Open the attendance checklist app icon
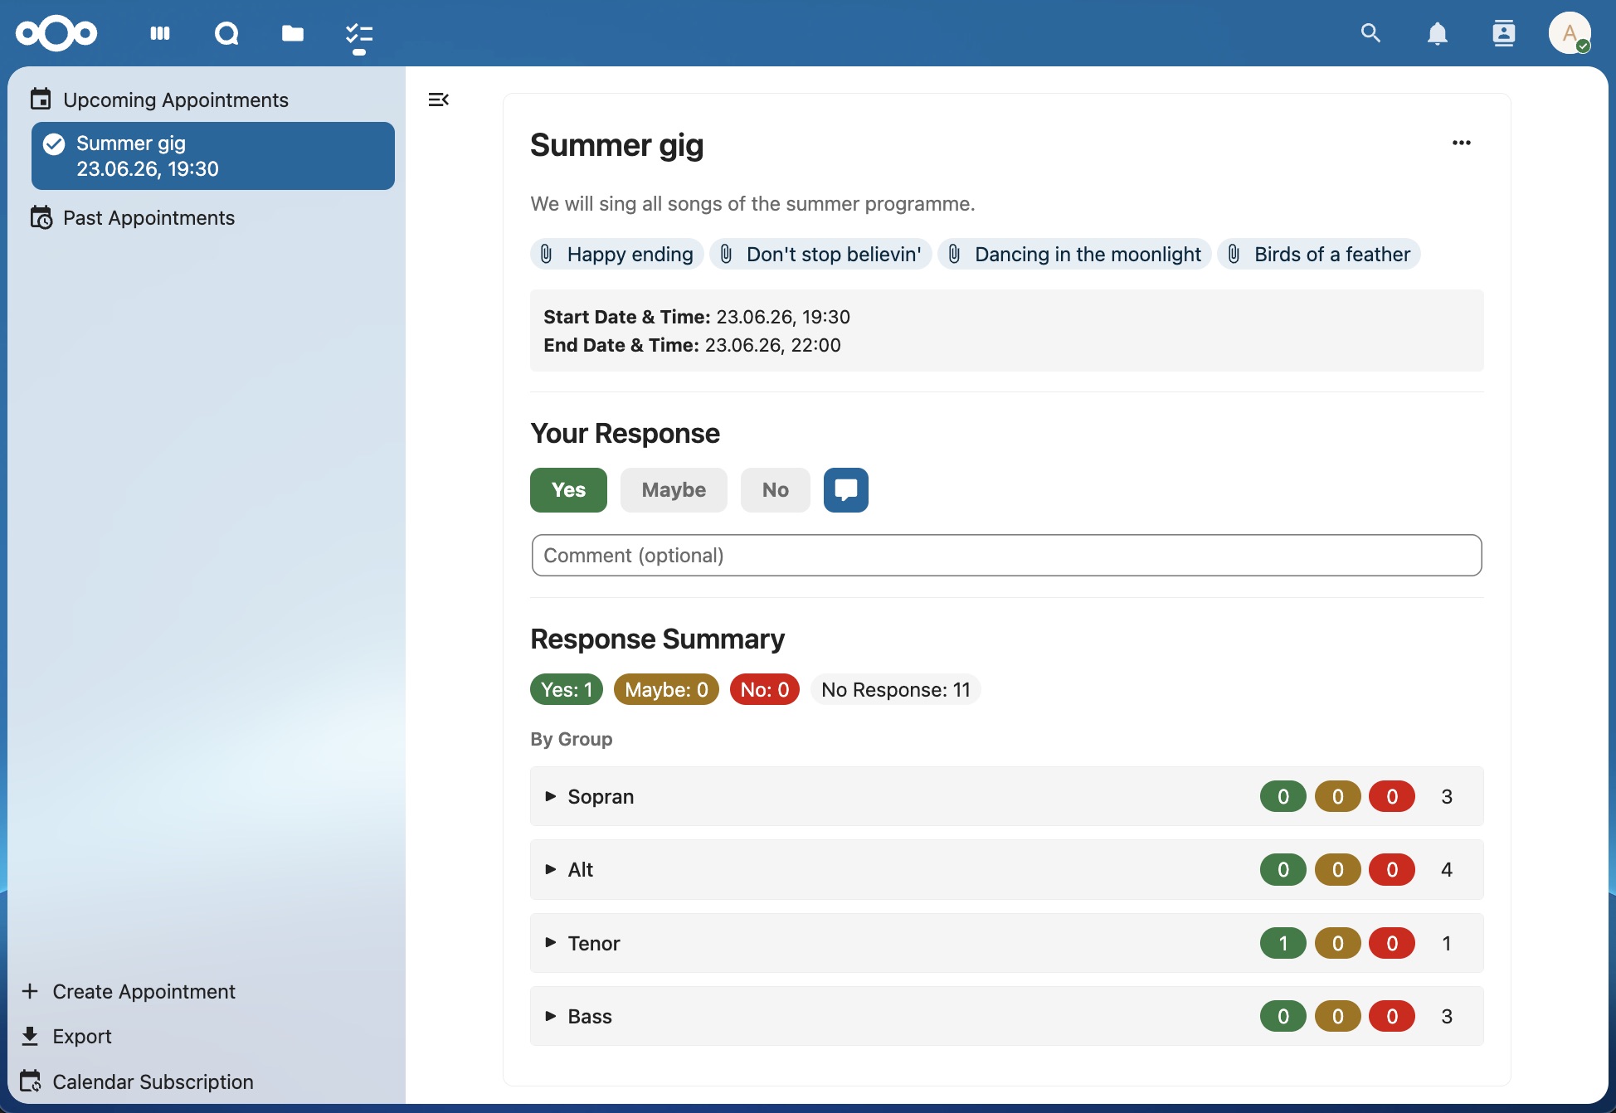Image resolution: width=1616 pixels, height=1113 pixels. pyautogui.click(x=359, y=34)
